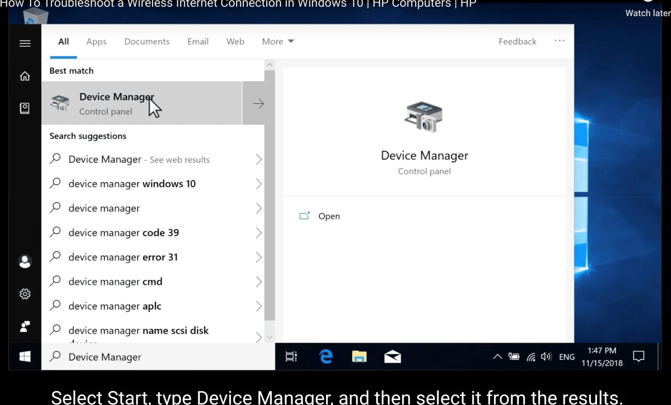This screenshot has width=671, height=405.
Task: Expand Device Manager best match arrow
Action: [x=258, y=103]
